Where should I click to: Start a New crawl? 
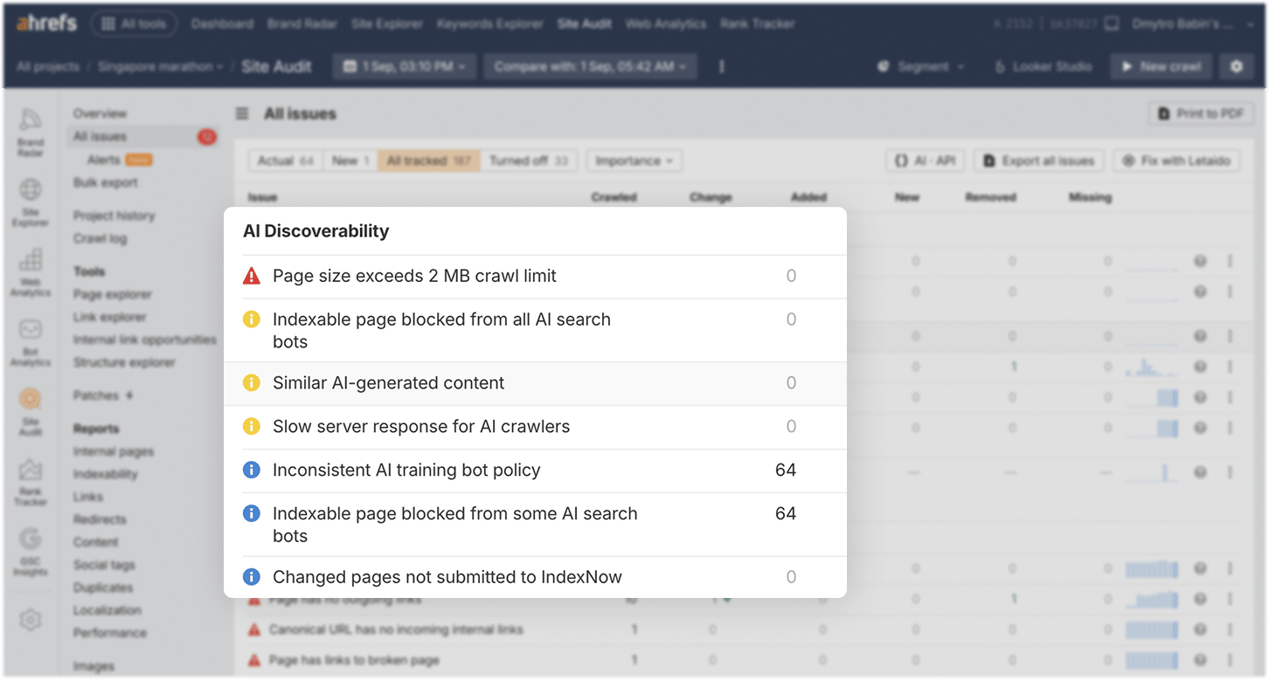point(1162,66)
